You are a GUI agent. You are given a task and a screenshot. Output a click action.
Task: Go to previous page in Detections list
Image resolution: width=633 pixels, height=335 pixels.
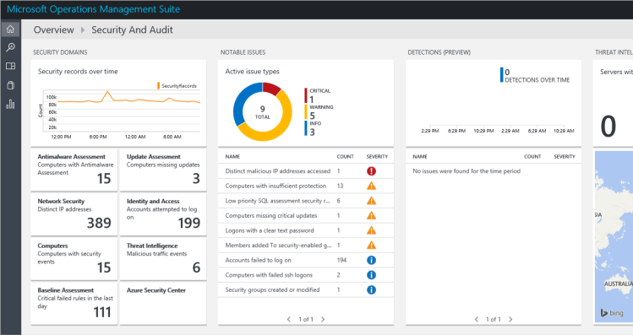(x=477, y=319)
